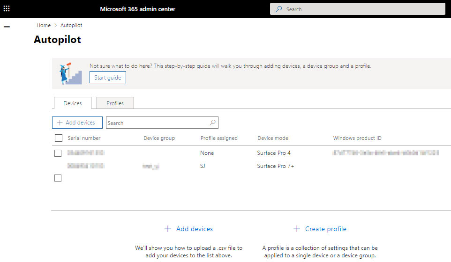This screenshot has height=262, width=451.
Task: Click the blurred Windows product ID value
Action: click(x=385, y=153)
